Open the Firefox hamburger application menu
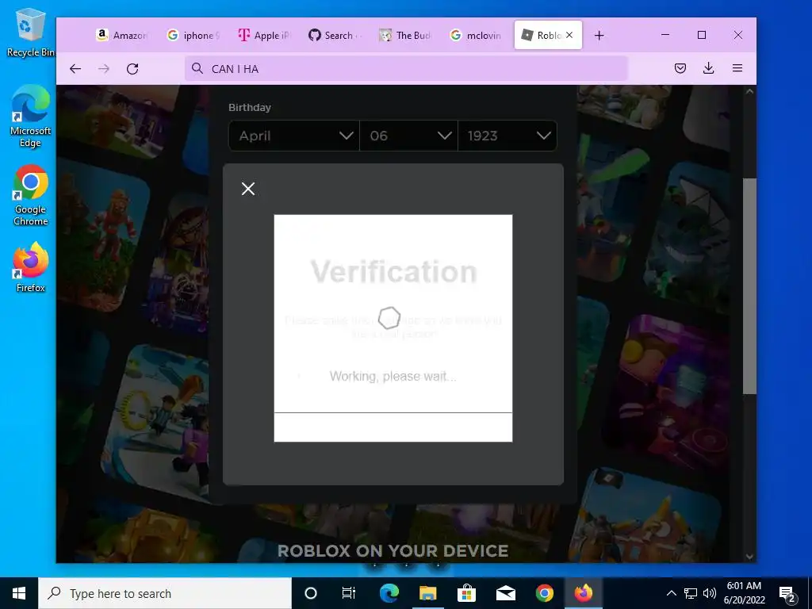This screenshot has height=609, width=812. click(x=737, y=68)
